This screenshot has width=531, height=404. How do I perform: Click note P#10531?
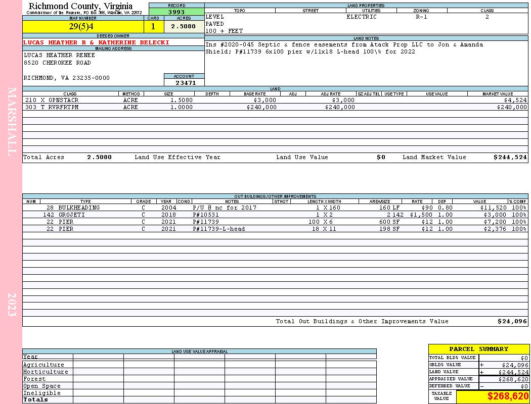206,215
